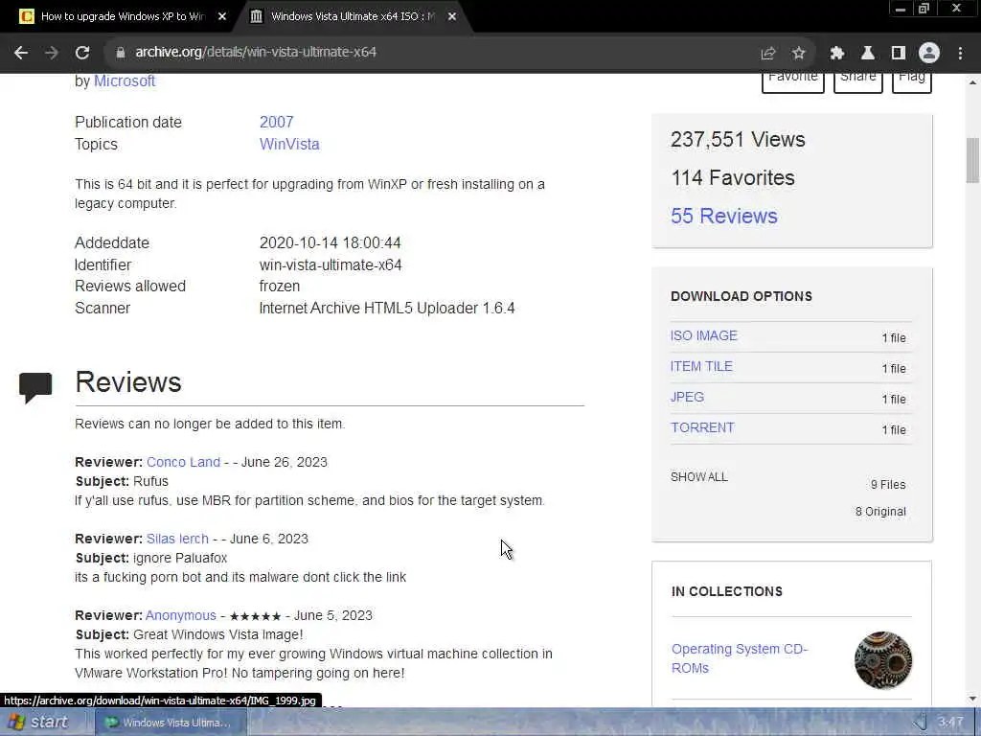The width and height of the screenshot is (981, 736).
Task: Click the Share button
Action: pos(857,80)
